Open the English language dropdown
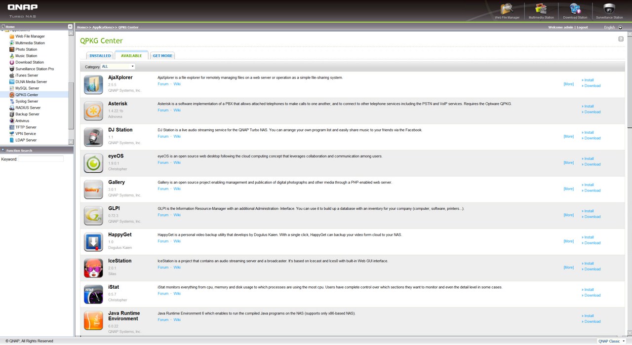The image size is (632, 345). pos(613,27)
